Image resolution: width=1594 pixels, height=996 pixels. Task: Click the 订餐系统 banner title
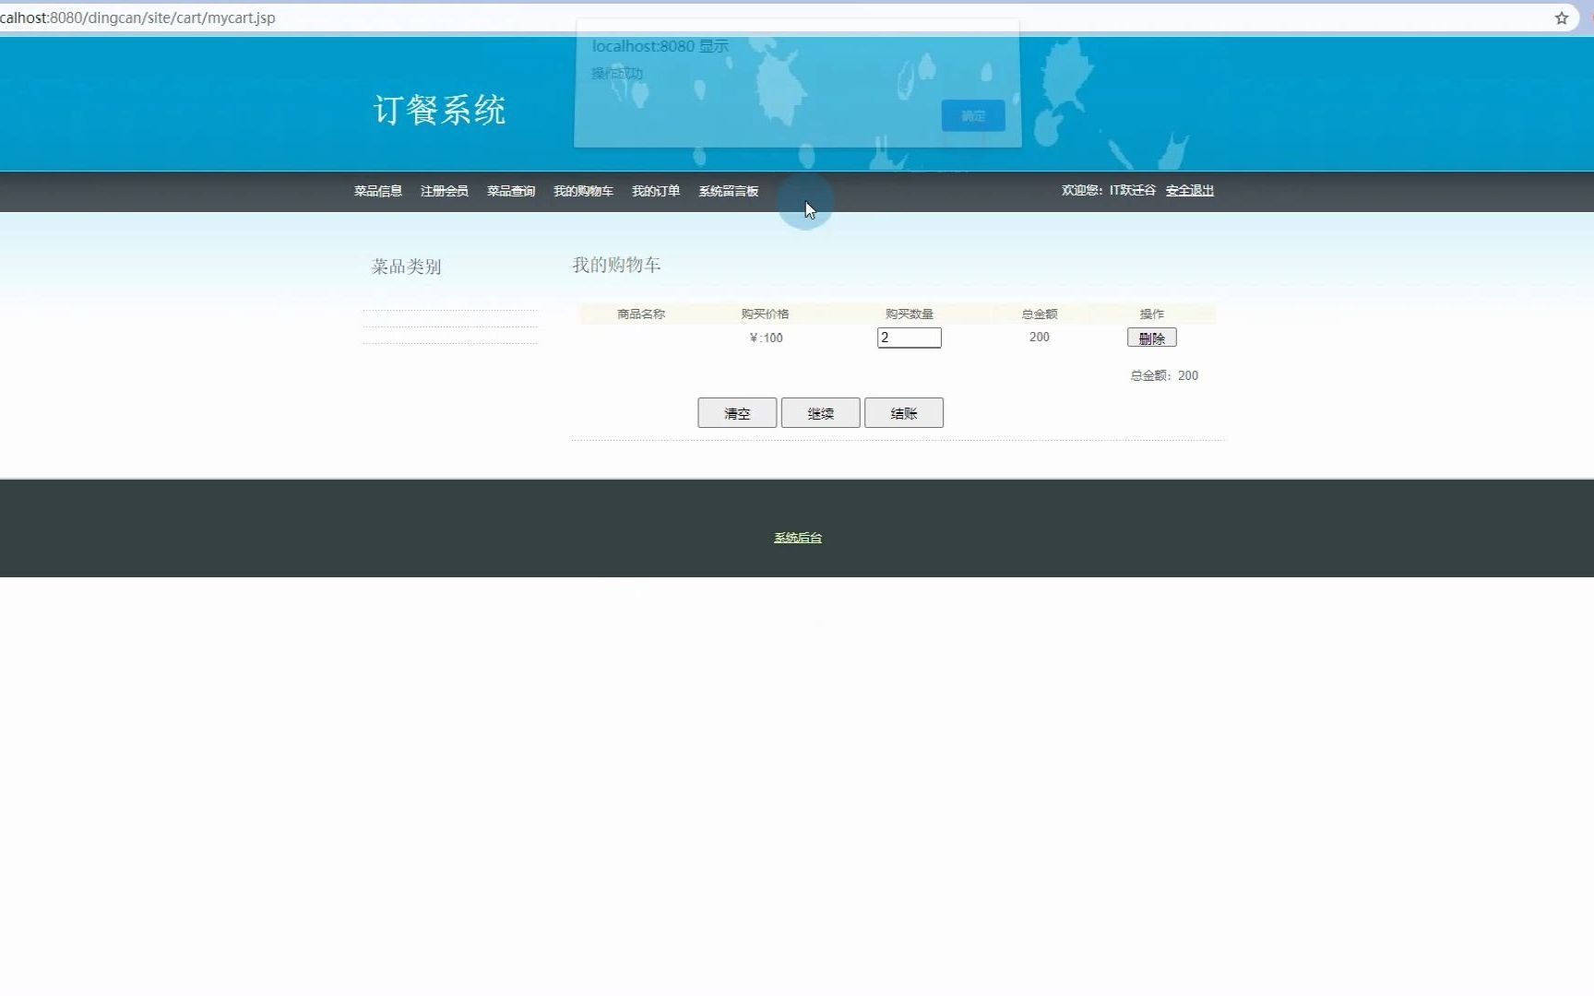pos(440,109)
